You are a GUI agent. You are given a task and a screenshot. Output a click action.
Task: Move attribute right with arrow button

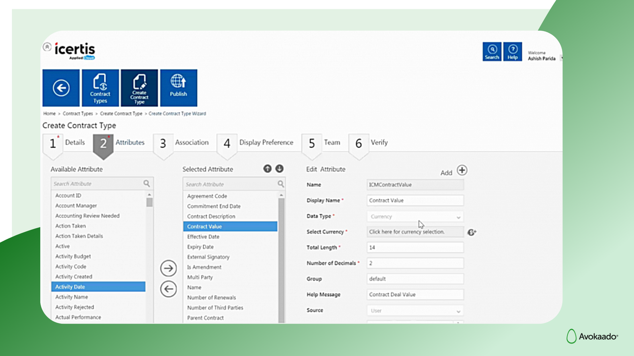coord(168,268)
